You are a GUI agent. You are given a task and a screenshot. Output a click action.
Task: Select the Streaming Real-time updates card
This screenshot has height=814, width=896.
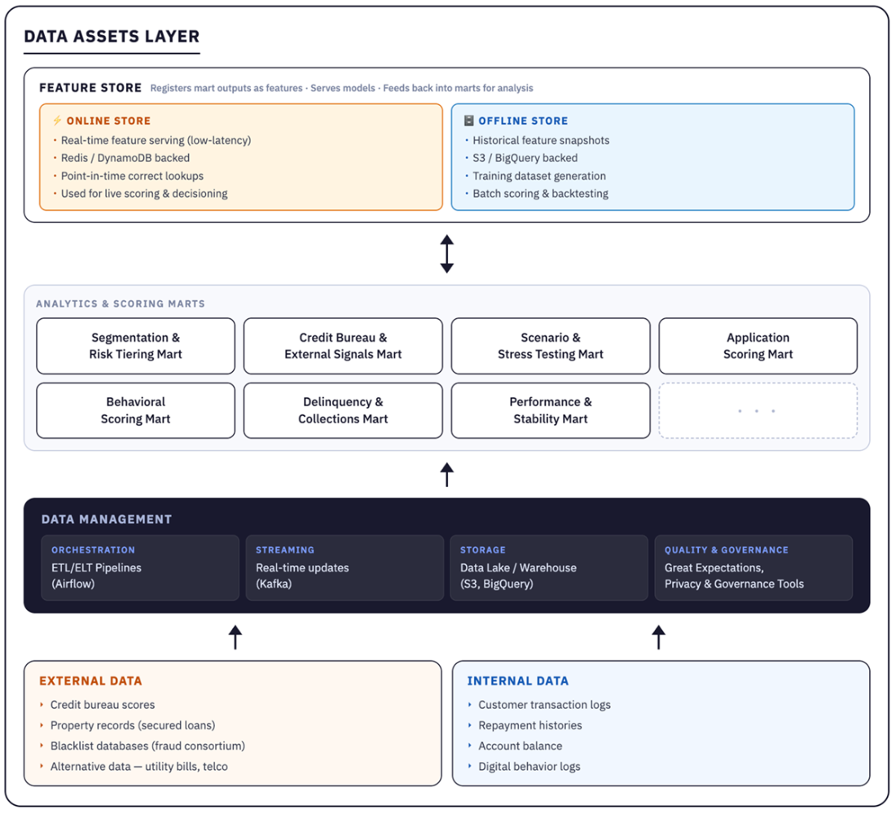tap(345, 567)
